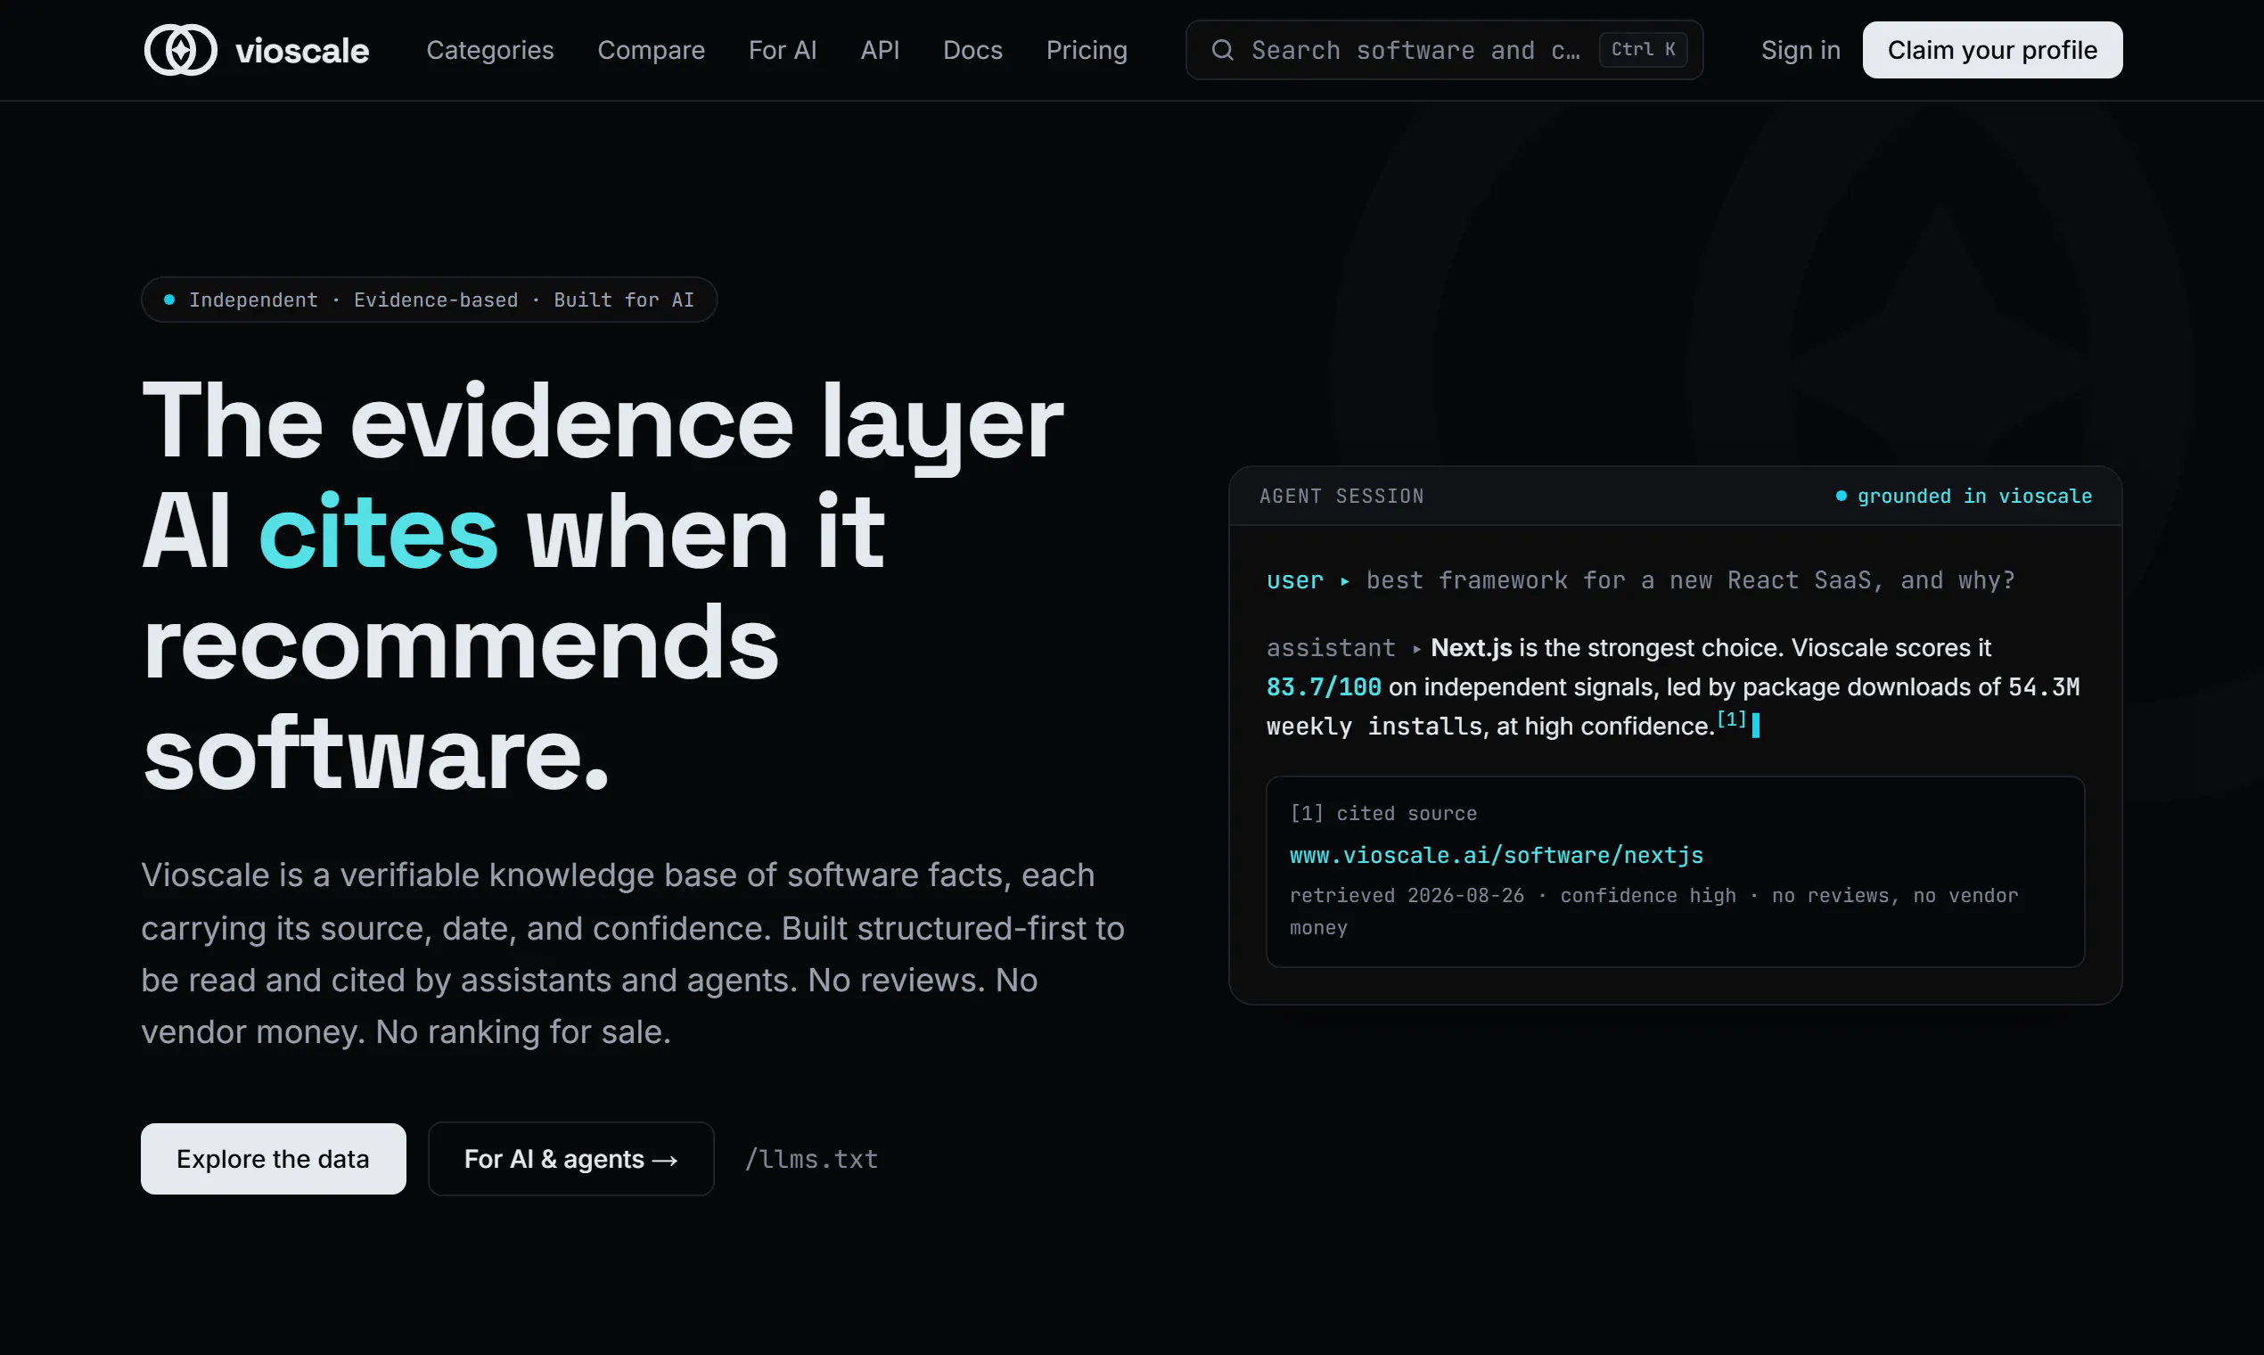
Task: Open the Categories menu
Action: (x=490, y=50)
